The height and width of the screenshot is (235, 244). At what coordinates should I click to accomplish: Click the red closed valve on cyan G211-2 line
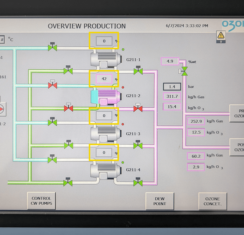[x=52, y=84]
